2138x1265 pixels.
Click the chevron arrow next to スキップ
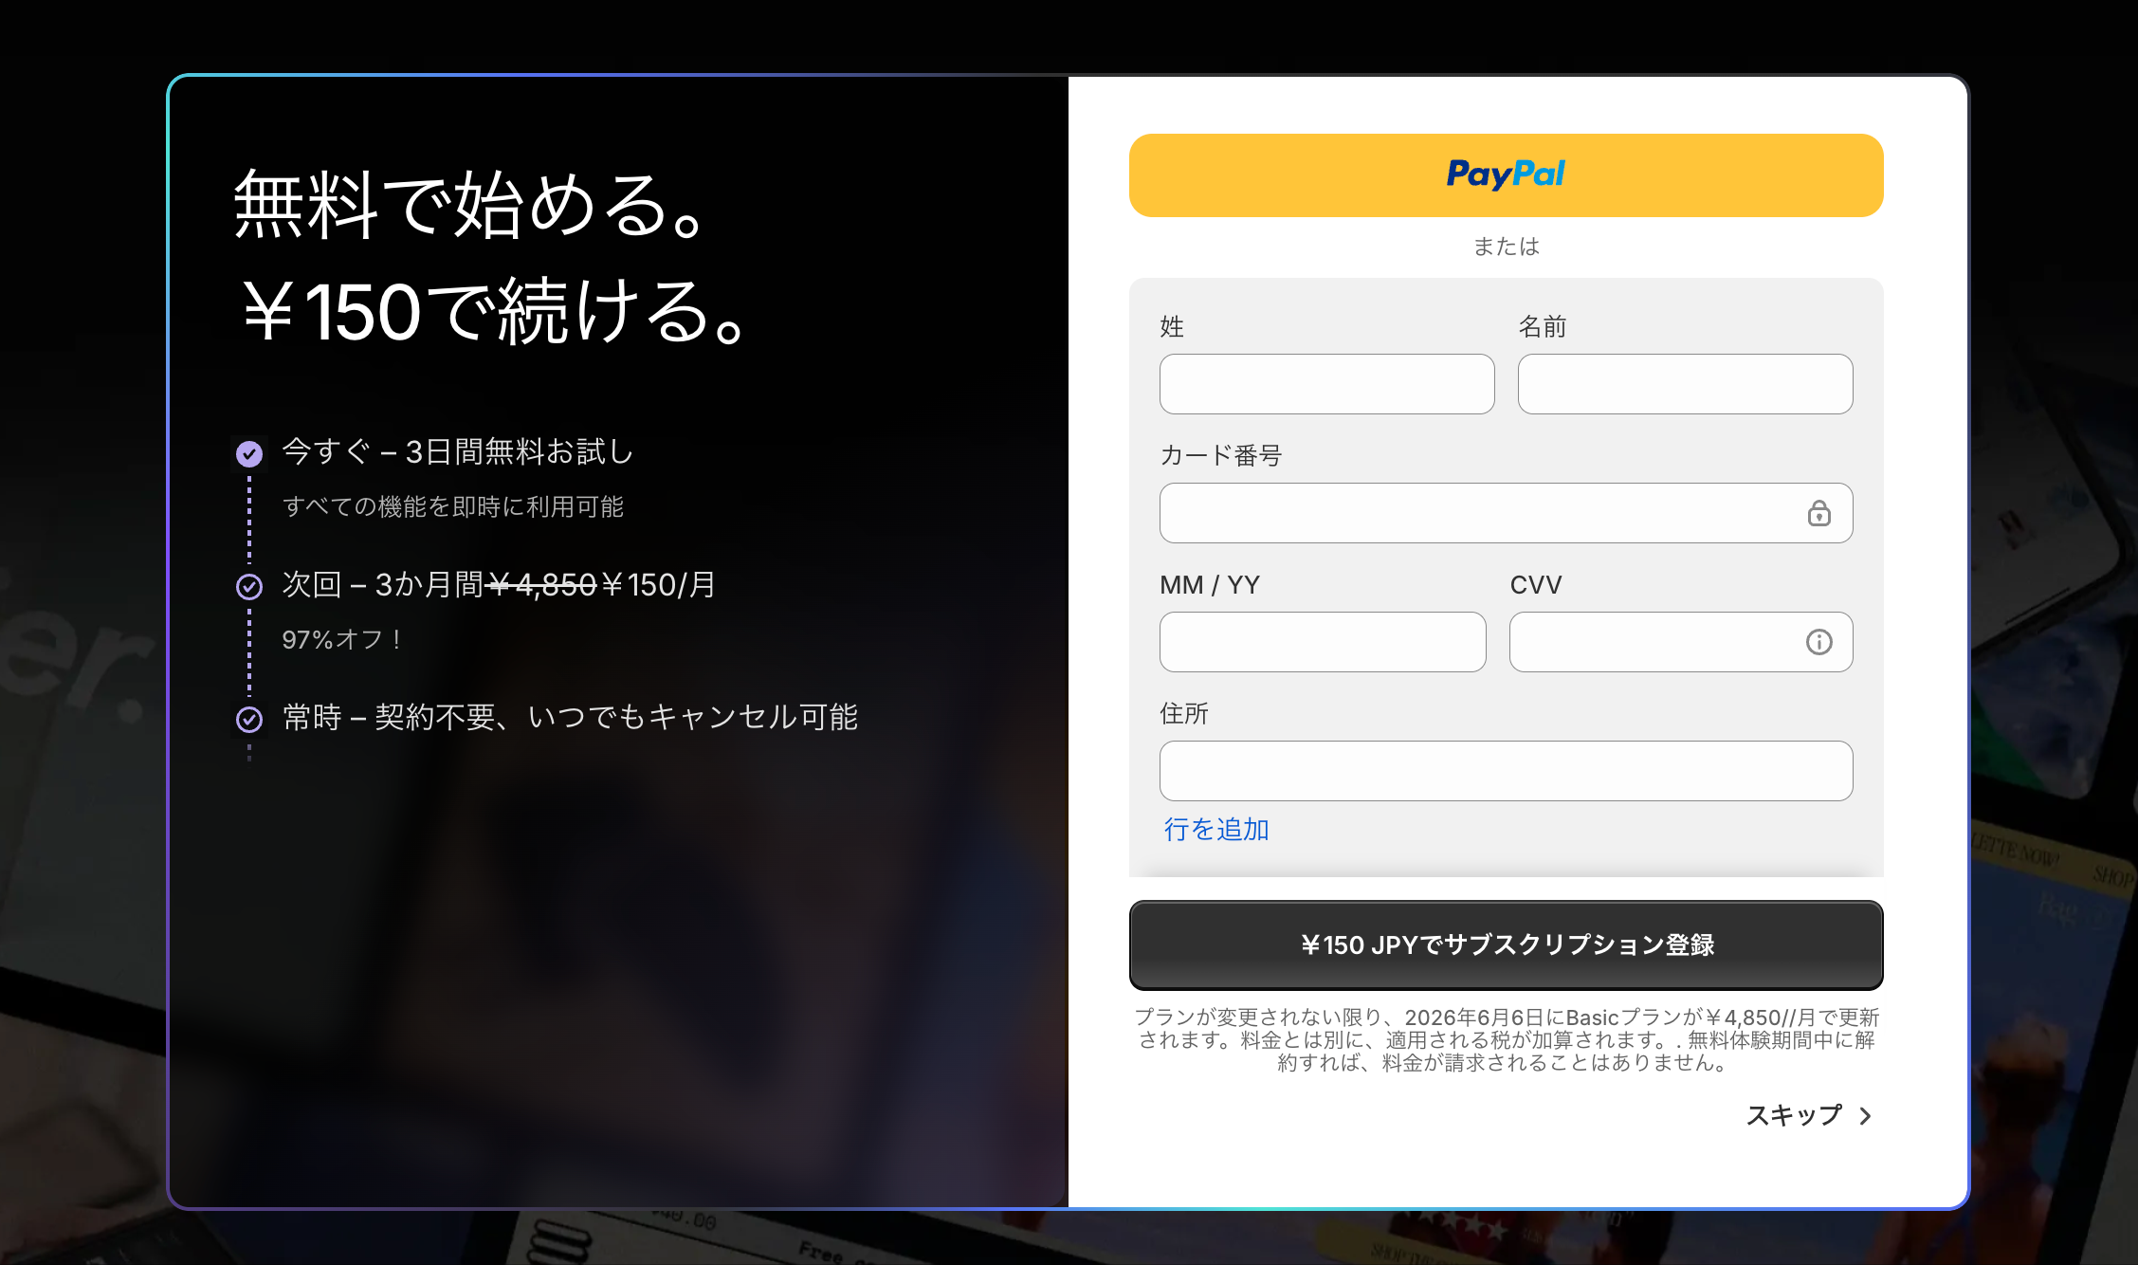click(x=1866, y=1116)
